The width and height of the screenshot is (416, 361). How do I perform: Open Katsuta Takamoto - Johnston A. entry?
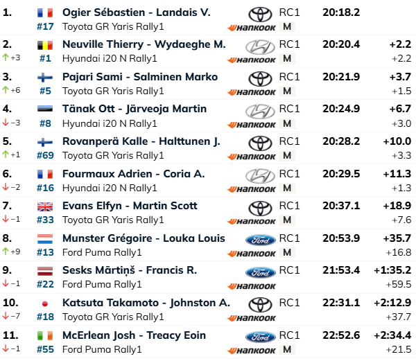pyautogui.click(x=146, y=303)
